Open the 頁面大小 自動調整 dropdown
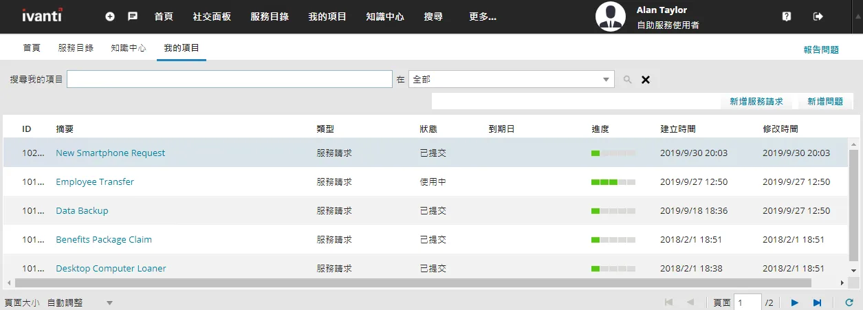Screen dimensions: 863x310 coord(80,302)
